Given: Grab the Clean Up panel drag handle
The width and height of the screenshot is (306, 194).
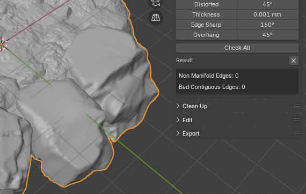Looking at the screenshot, I should point(297,106).
